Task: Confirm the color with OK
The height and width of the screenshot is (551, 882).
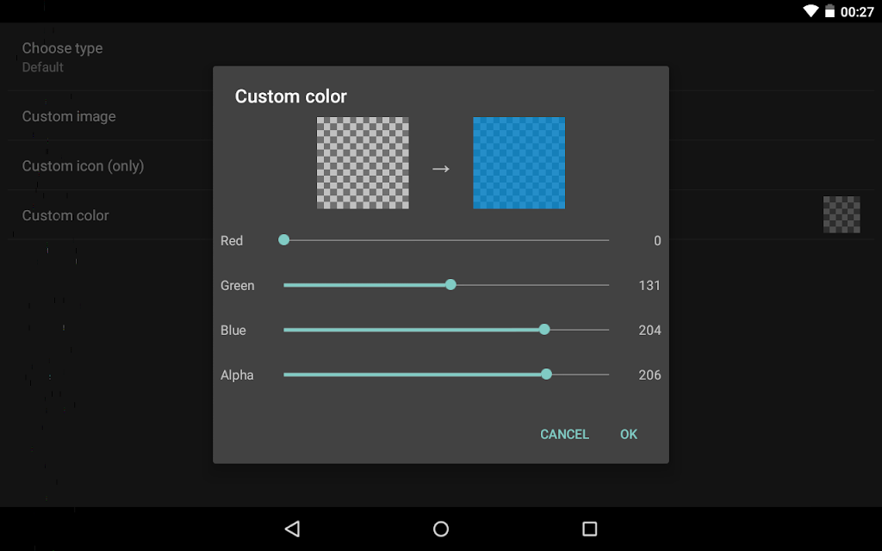Action: [628, 434]
